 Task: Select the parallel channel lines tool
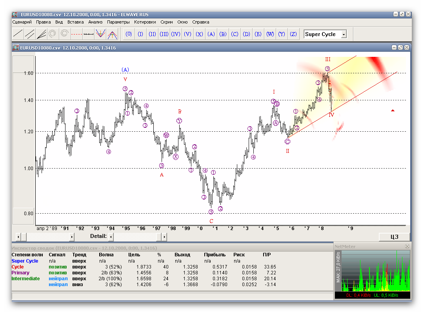pyautogui.click(x=29, y=34)
